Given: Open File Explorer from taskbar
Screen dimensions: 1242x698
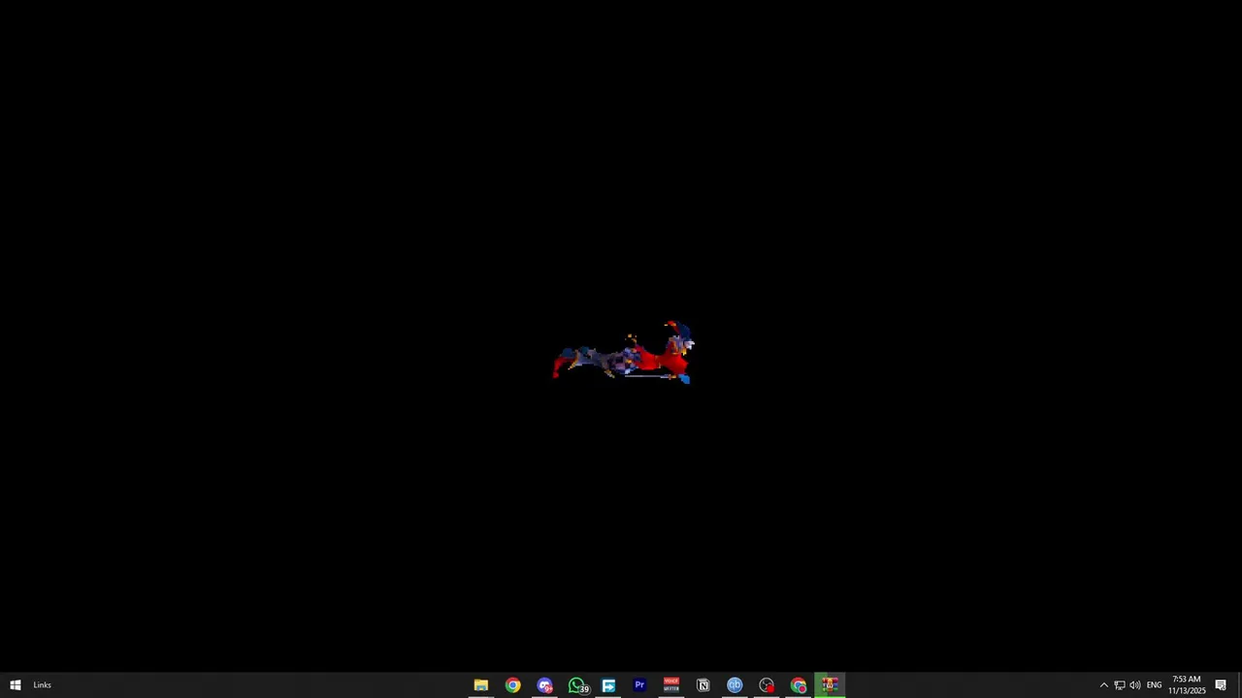Looking at the screenshot, I should (x=481, y=685).
